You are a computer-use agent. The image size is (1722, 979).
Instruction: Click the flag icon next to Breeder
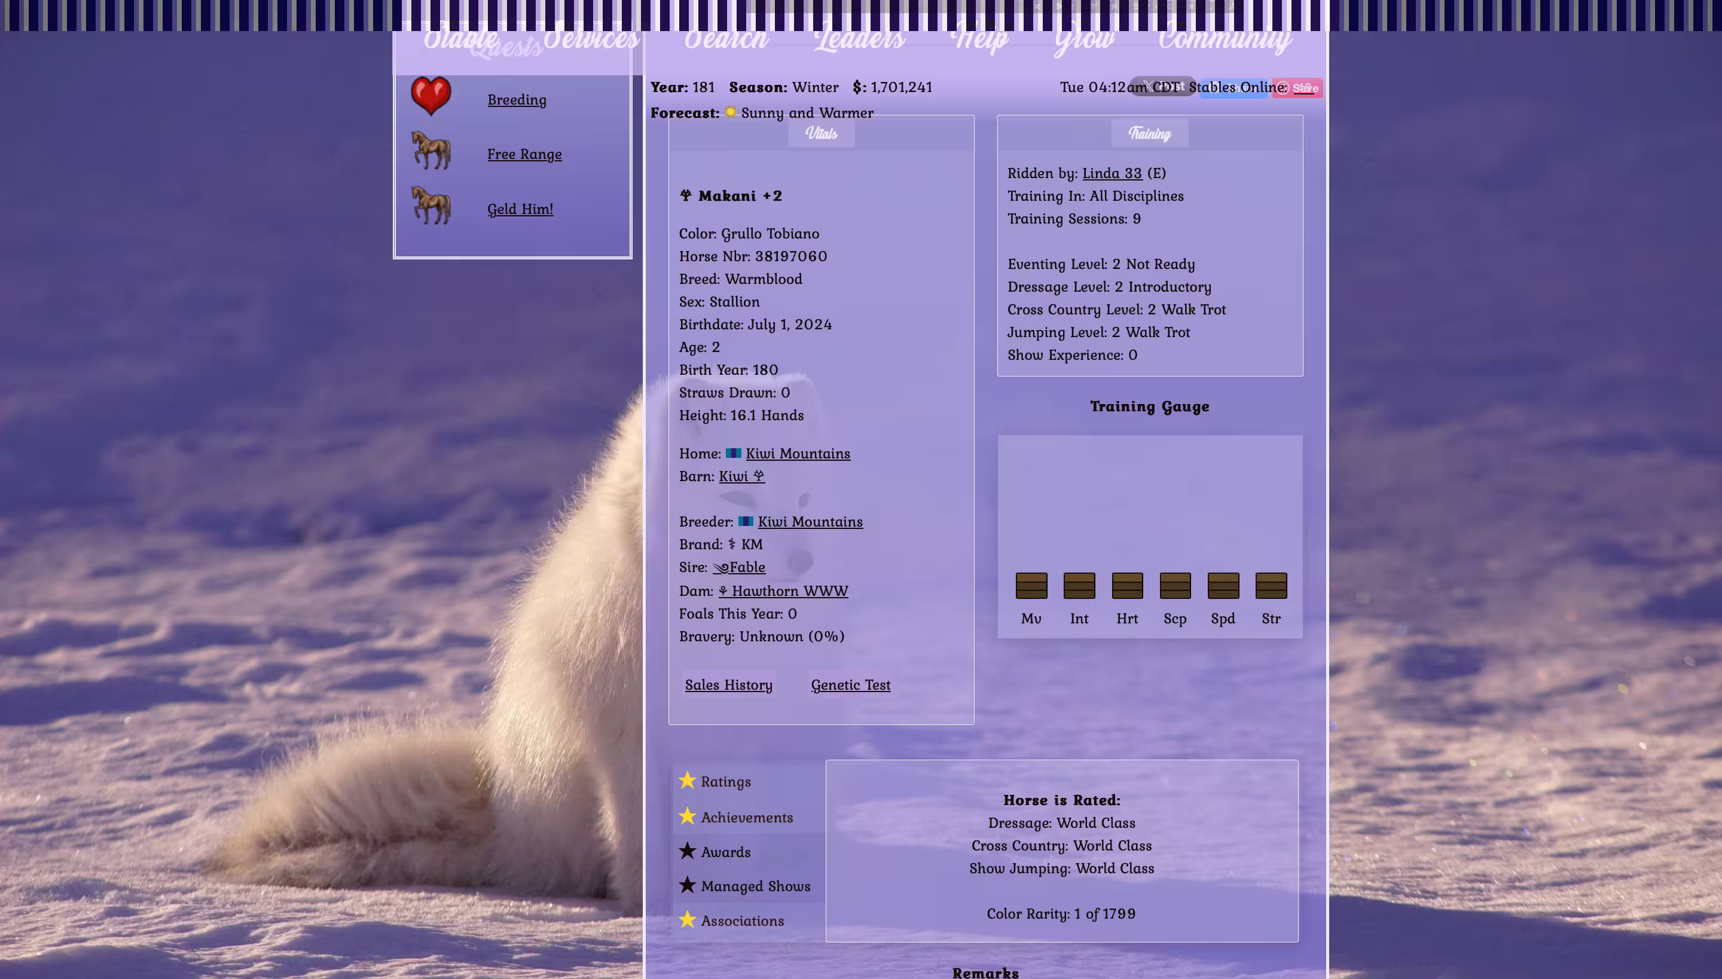click(745, 521)
